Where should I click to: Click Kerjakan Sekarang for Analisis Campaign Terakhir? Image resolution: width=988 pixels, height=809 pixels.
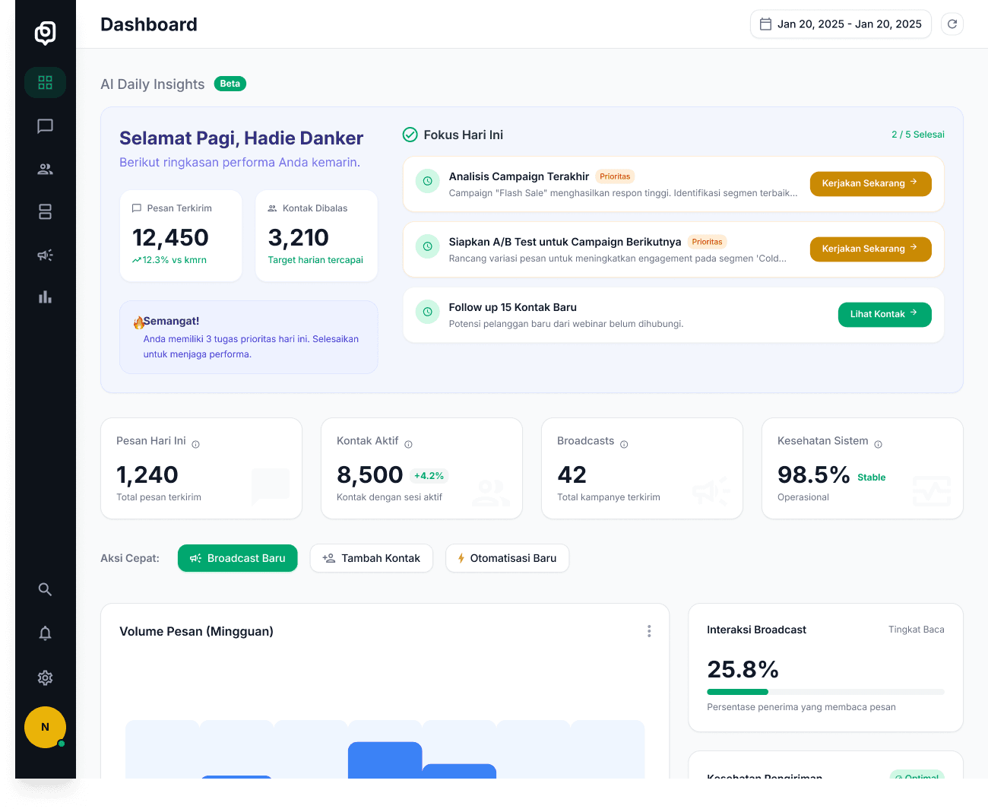click(x=870, y=183)
